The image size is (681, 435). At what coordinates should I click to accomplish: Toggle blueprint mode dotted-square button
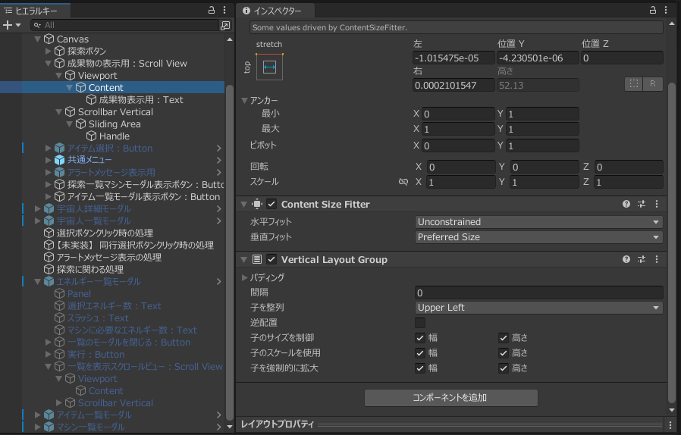[x=634, y=84]
